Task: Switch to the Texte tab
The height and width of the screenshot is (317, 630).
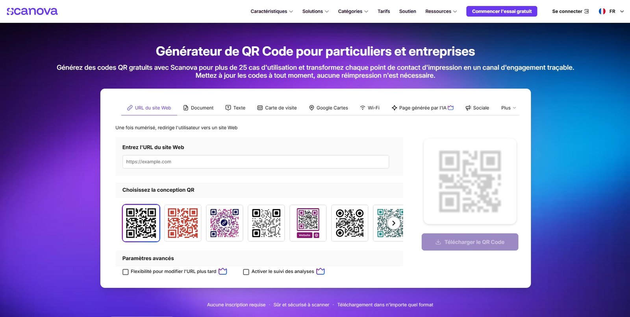Action: tap(235, 108)
